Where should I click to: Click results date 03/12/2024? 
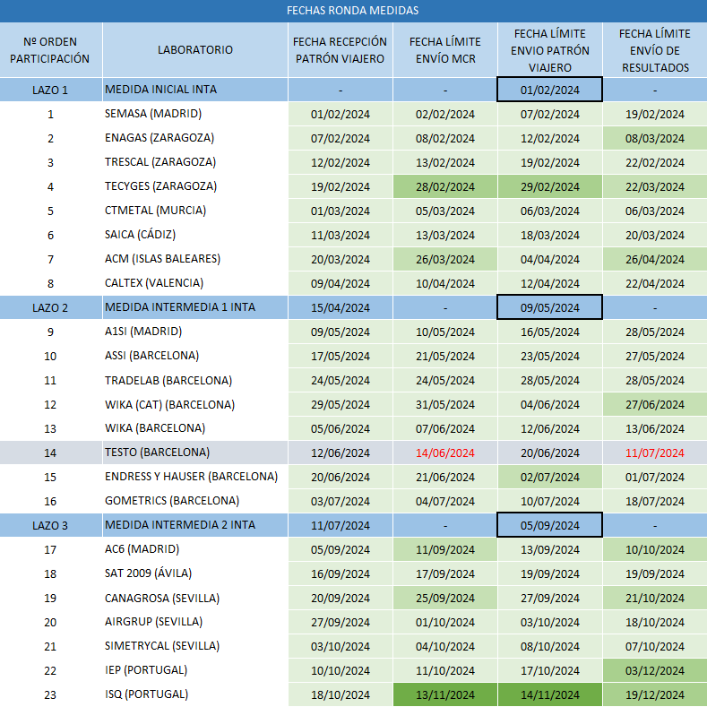click(x=655, y=670)
